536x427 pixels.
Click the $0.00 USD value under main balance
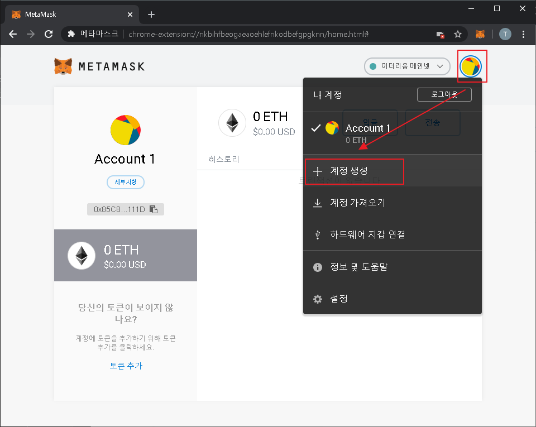pyautogui.click(x=274, y=132)
